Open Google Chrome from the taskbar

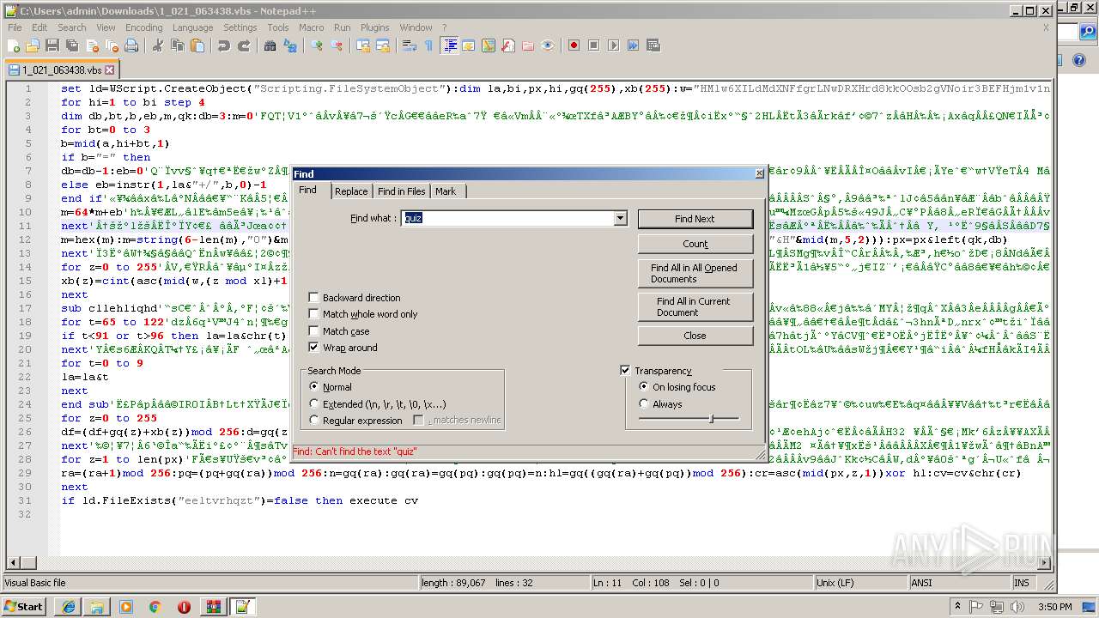(155, 607)
